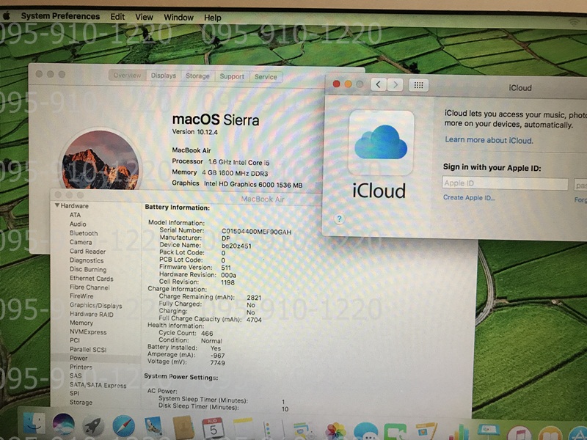Select Camera in the Hardware list
This screenshot has height=440, width=587.
81,242
